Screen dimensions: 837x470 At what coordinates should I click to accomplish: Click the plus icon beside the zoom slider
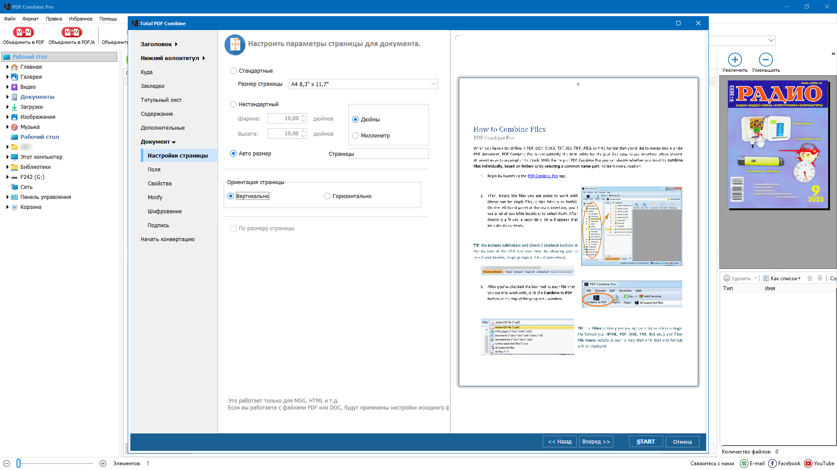coord(103,463)
